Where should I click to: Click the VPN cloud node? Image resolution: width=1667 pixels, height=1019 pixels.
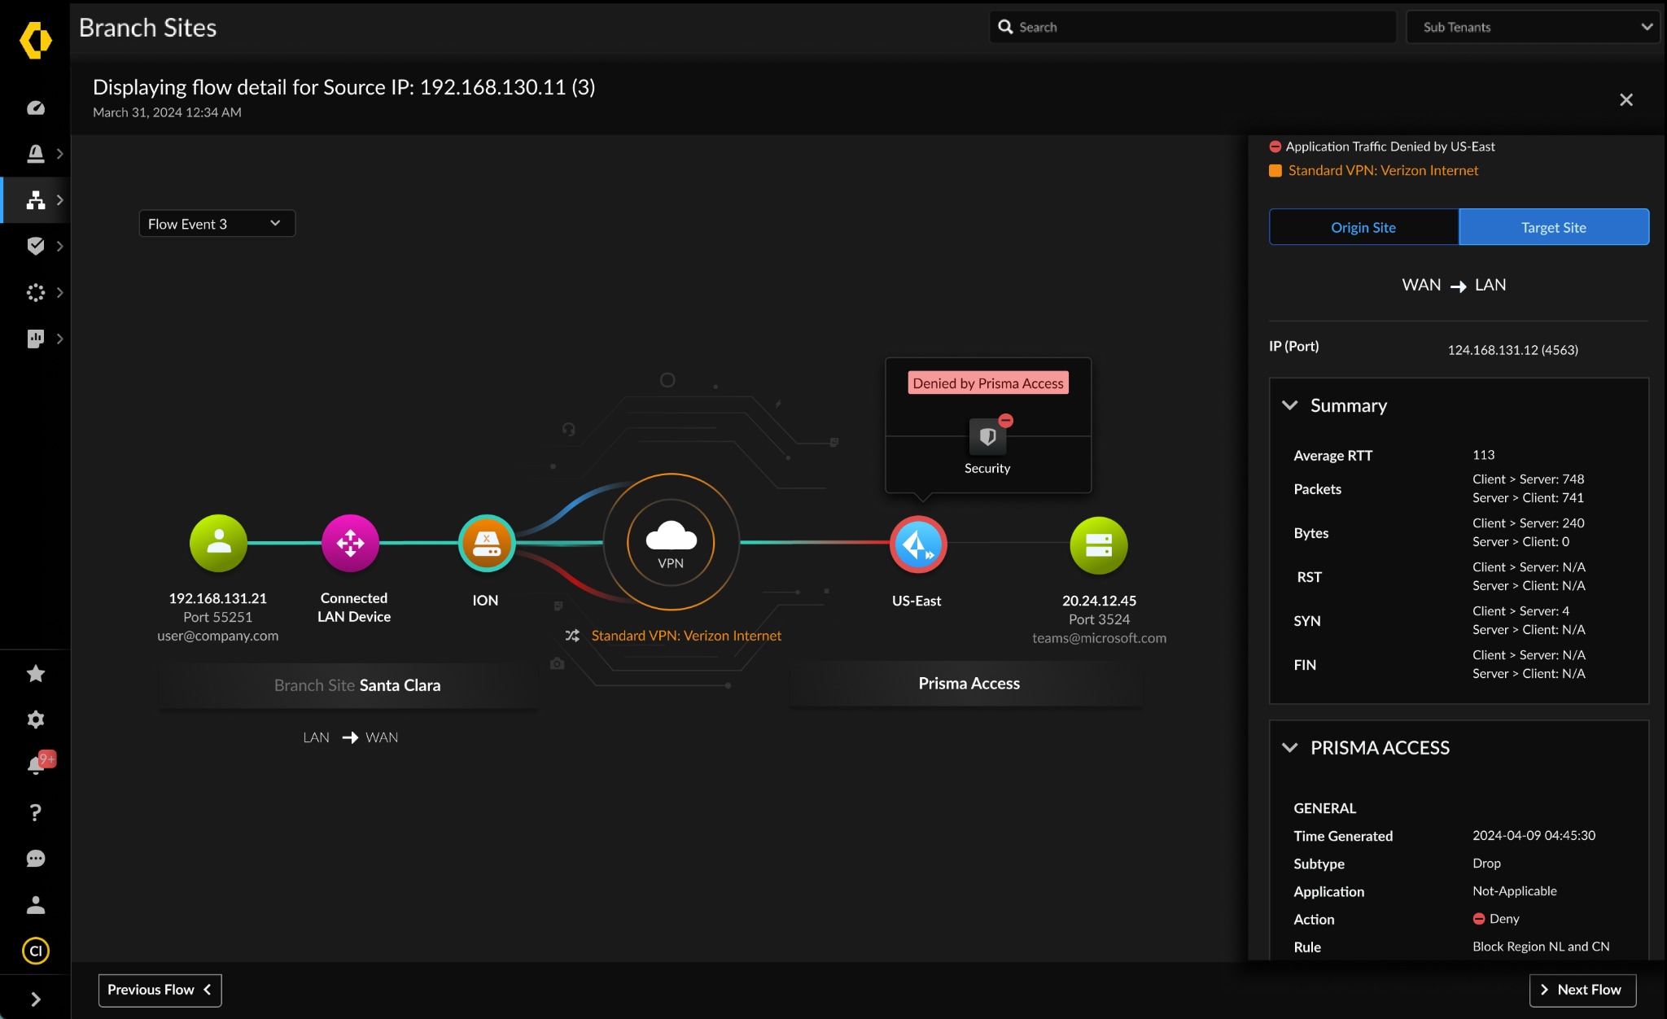[x=671, y=542]
